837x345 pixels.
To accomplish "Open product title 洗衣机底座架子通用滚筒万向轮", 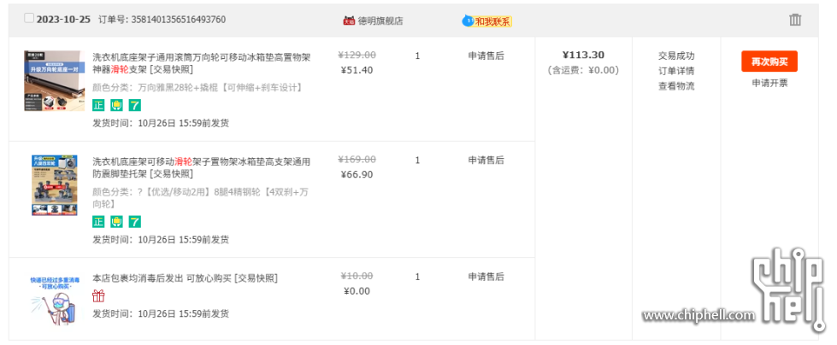I will point(201,63).
